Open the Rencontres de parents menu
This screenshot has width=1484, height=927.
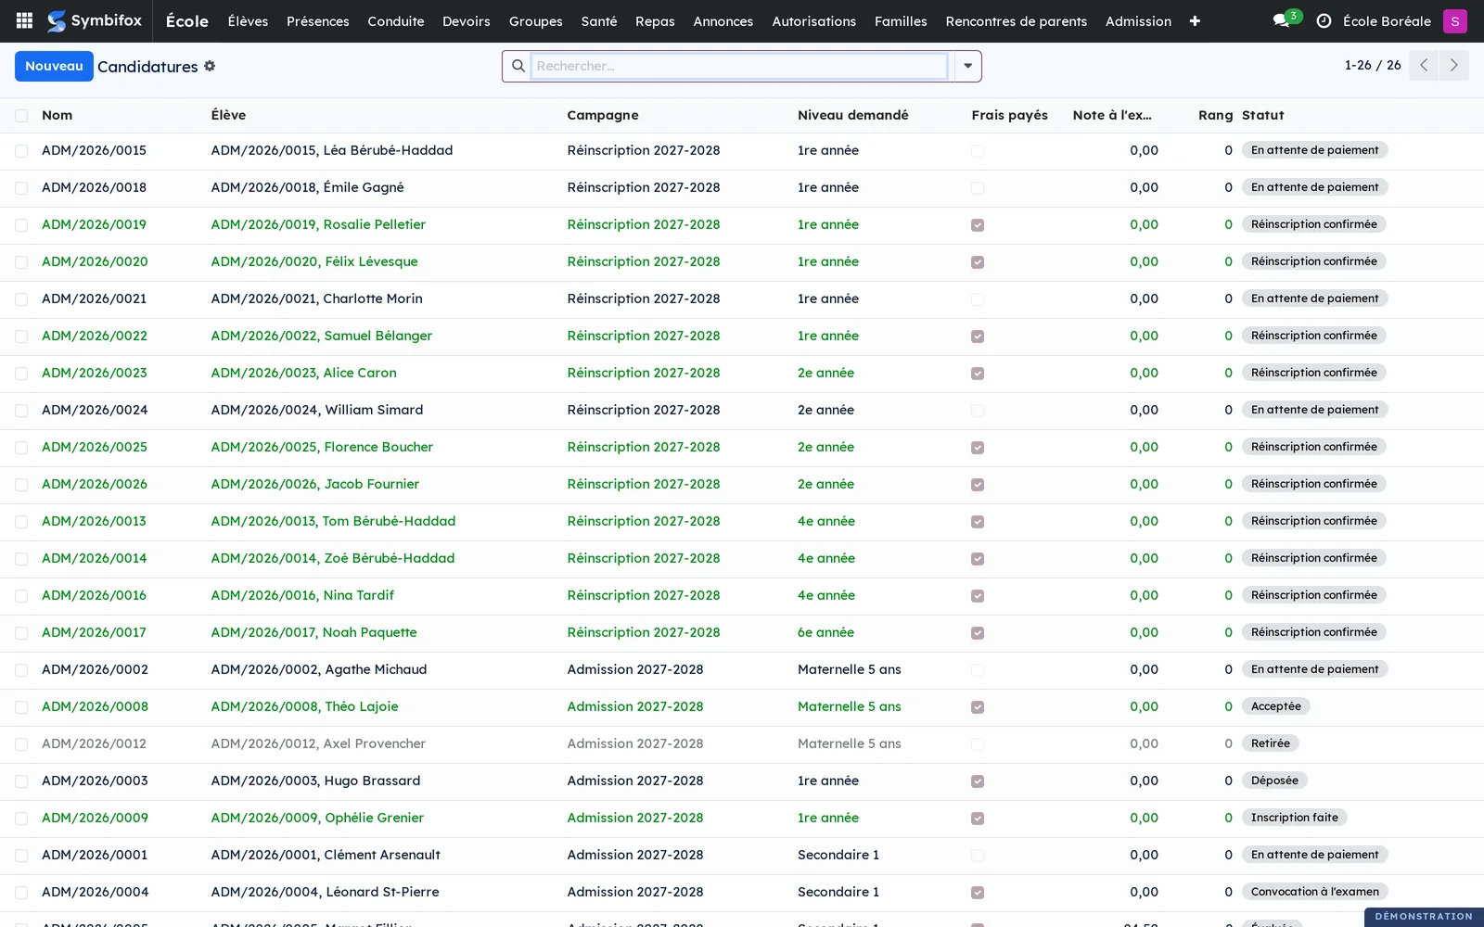1016,21
